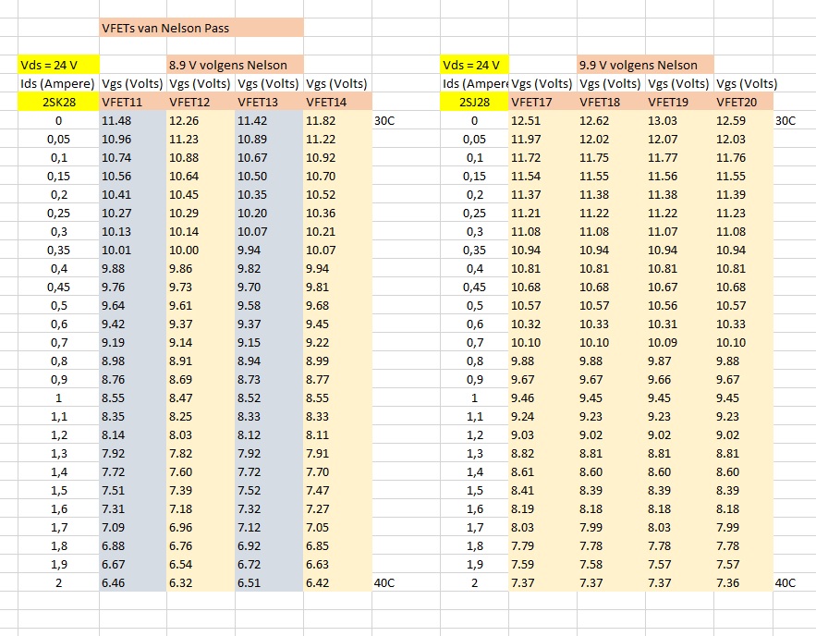Click VFET17 cell showing 10.32
Viewport: 816px width, 636px height.
542,324
